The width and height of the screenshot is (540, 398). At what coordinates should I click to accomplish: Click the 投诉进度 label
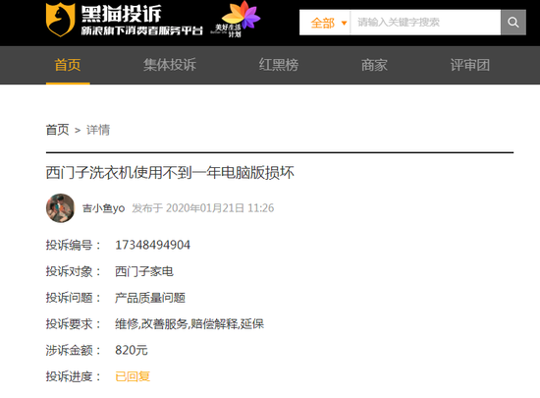[73, 376]
